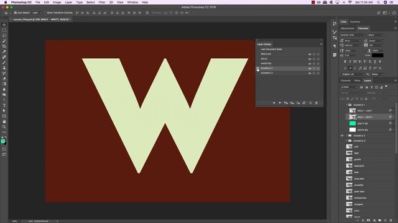
Task: Click the Layers panel new group folder icon
Action: point(380,221)
